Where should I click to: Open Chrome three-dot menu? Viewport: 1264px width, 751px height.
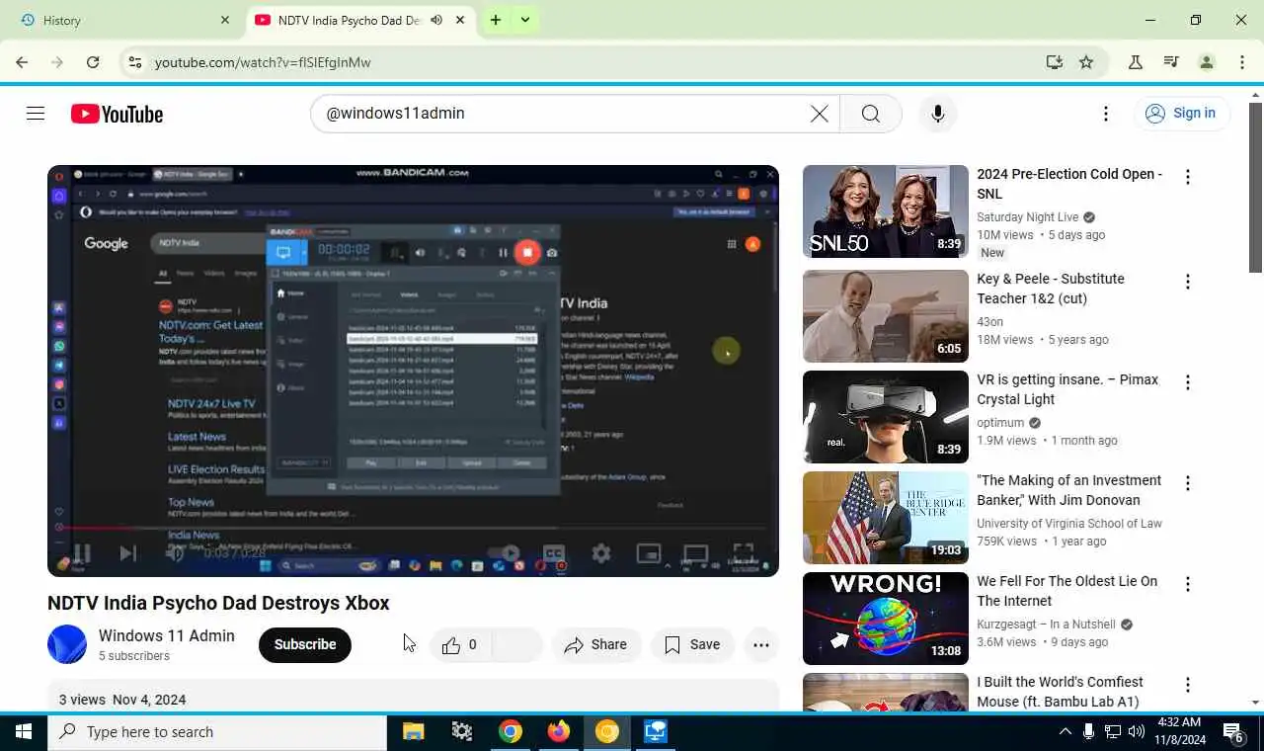coord(1242,62)
